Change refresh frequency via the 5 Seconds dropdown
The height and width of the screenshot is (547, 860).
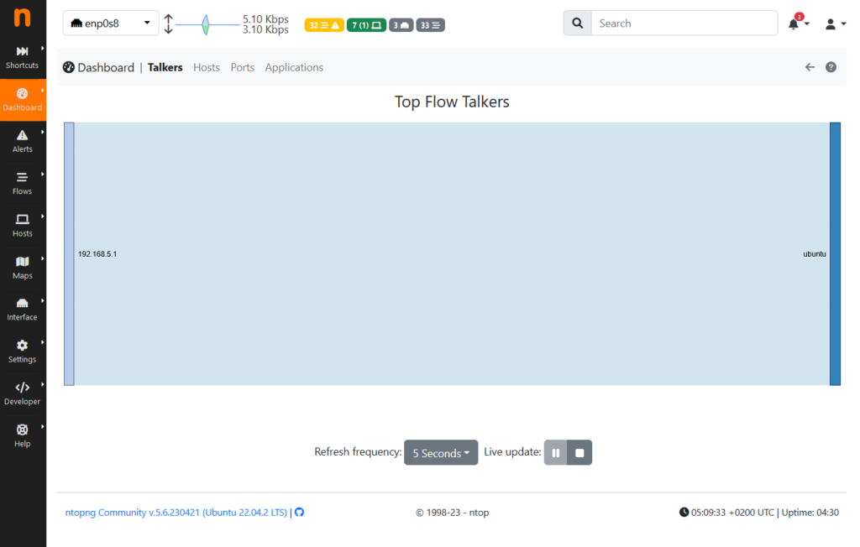[x=441, y=452]
